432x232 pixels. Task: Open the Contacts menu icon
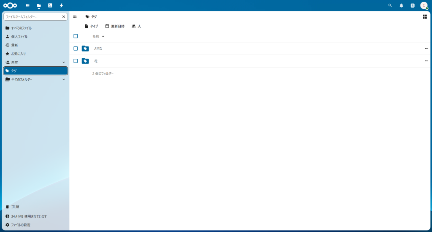click(413, 5)
